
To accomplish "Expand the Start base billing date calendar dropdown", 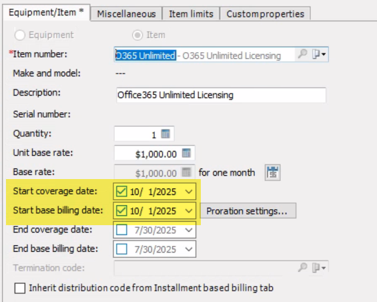I will pos(189,211).
